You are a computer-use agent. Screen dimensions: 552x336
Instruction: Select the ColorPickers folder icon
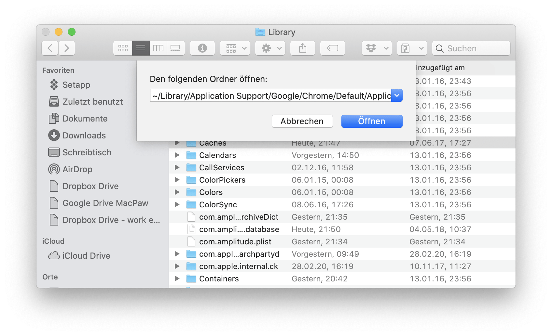191,180
